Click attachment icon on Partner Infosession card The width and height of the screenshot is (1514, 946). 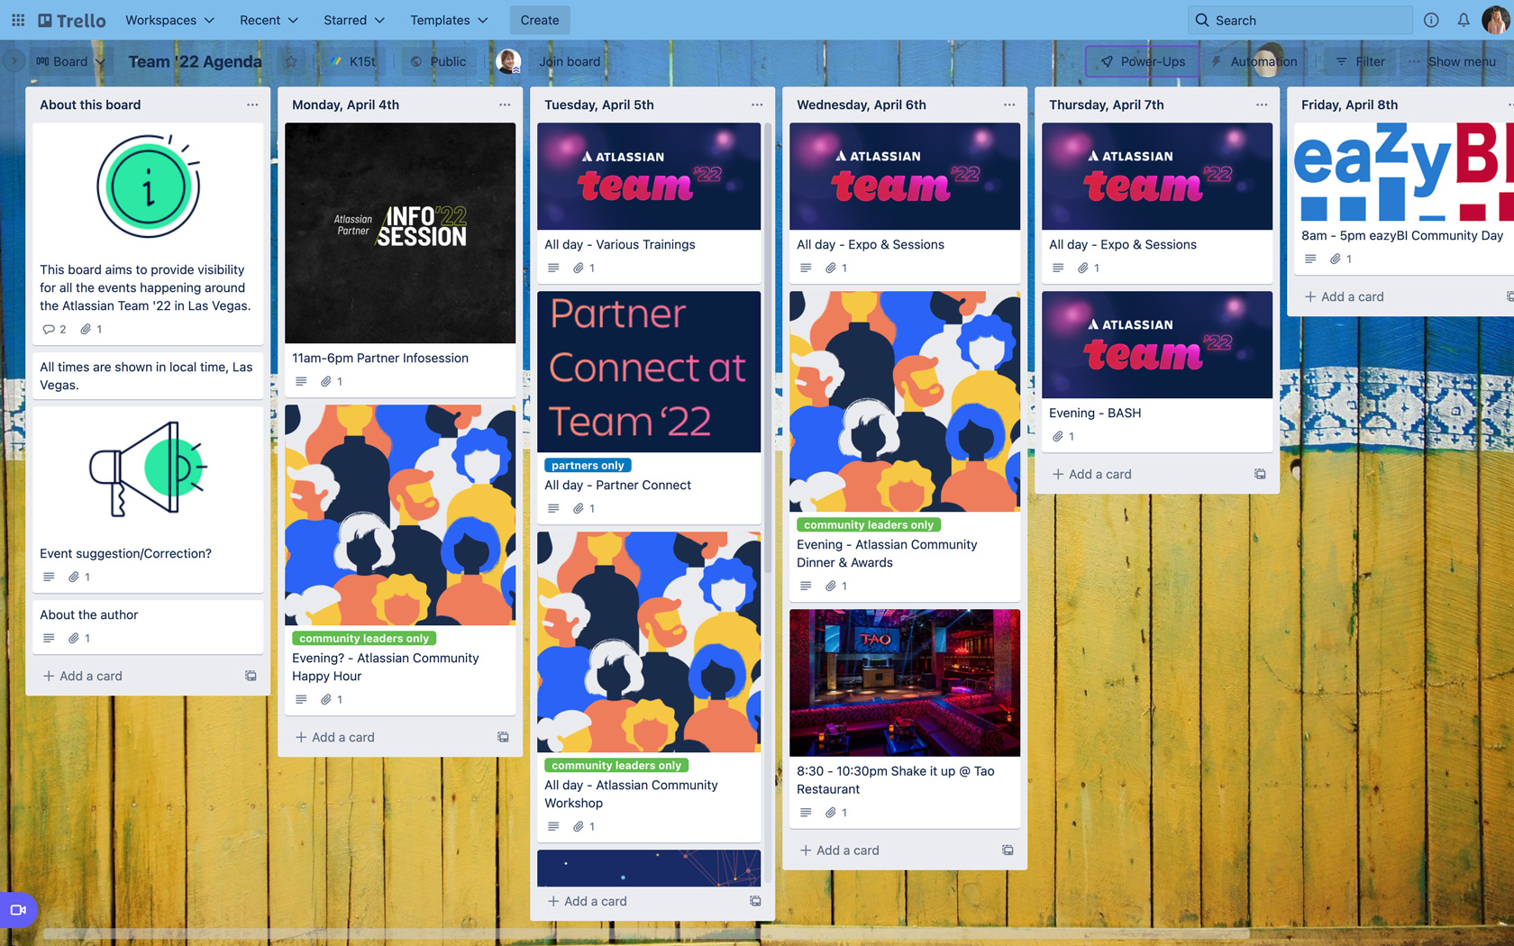click(x=326, y=382)
